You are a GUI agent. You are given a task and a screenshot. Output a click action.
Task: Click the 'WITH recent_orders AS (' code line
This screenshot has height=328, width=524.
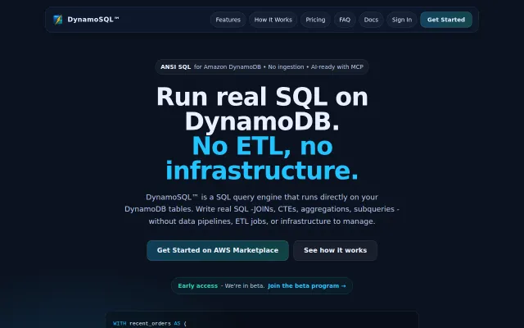(x=150, y=323)
